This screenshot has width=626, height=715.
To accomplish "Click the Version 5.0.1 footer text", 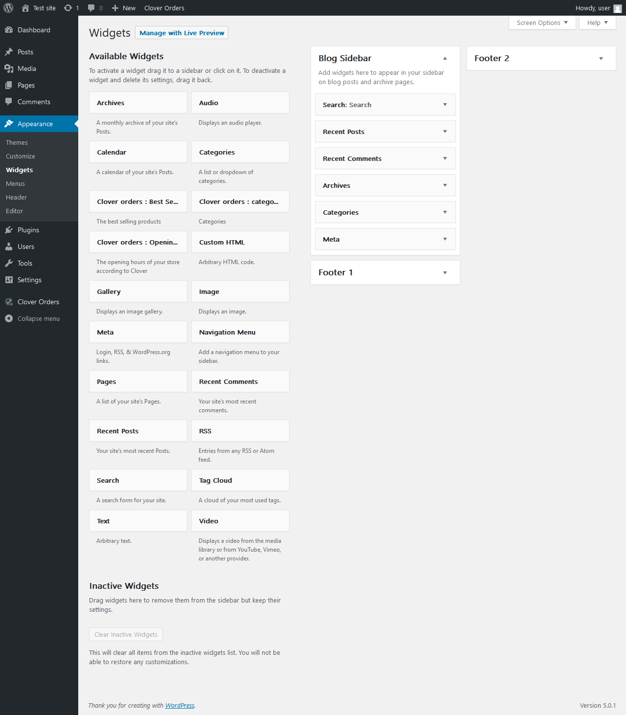I will click(x=598, y=705).
